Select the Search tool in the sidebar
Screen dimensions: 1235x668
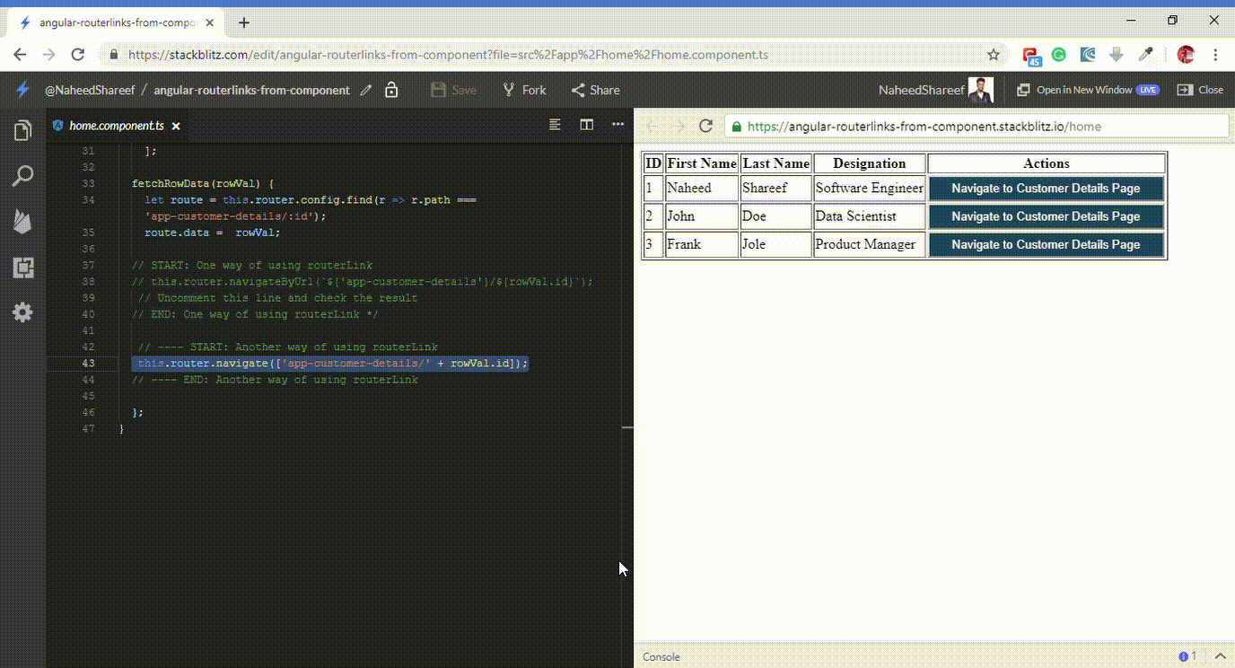coord(22,176)
